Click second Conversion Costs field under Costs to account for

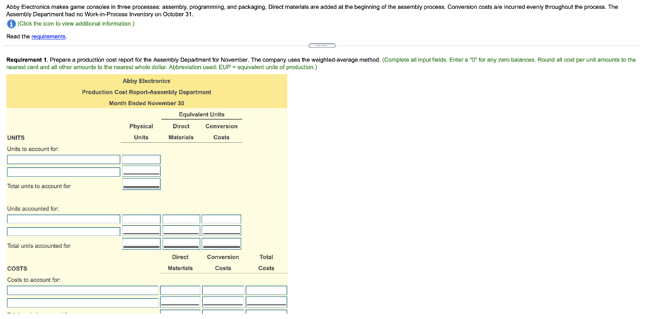click(x=223, y=302)
